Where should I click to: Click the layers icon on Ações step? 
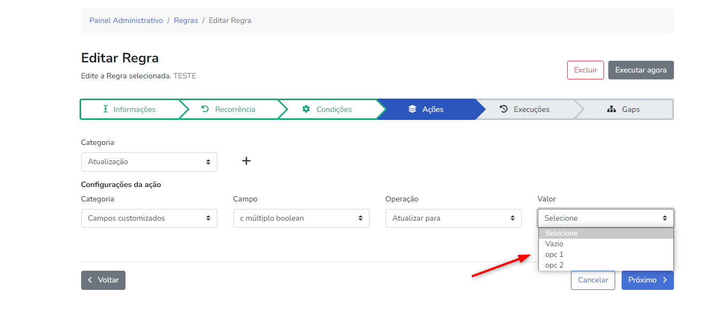tap(412, 109)
